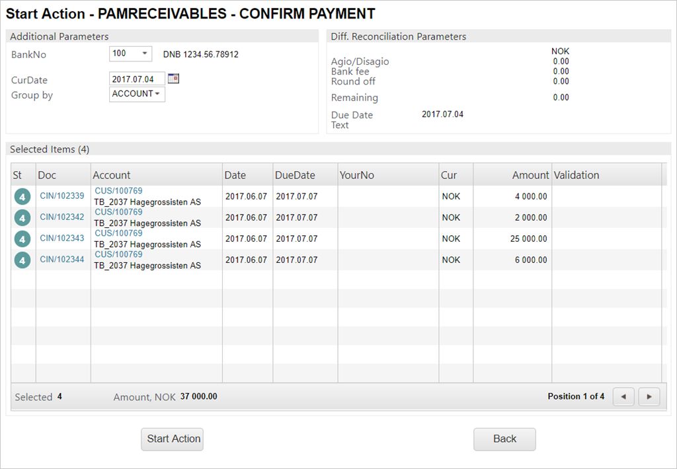
Task: Open document link CIN/102339
Action: [62, 196]
